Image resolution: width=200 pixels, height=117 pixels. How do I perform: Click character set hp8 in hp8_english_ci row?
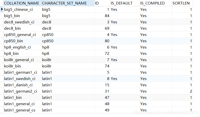68,47
